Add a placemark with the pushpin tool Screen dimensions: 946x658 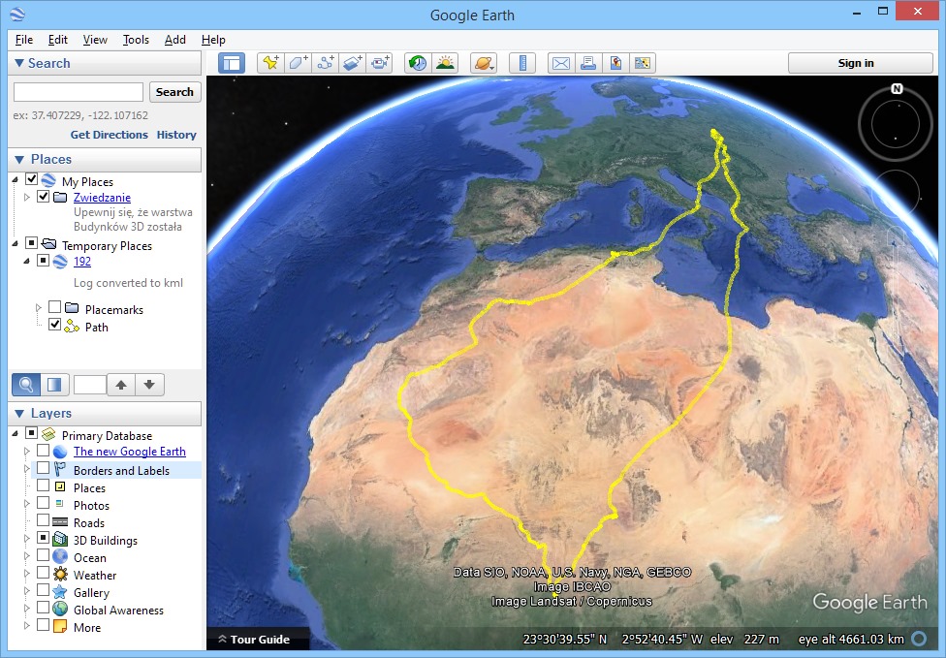[270, 63]
